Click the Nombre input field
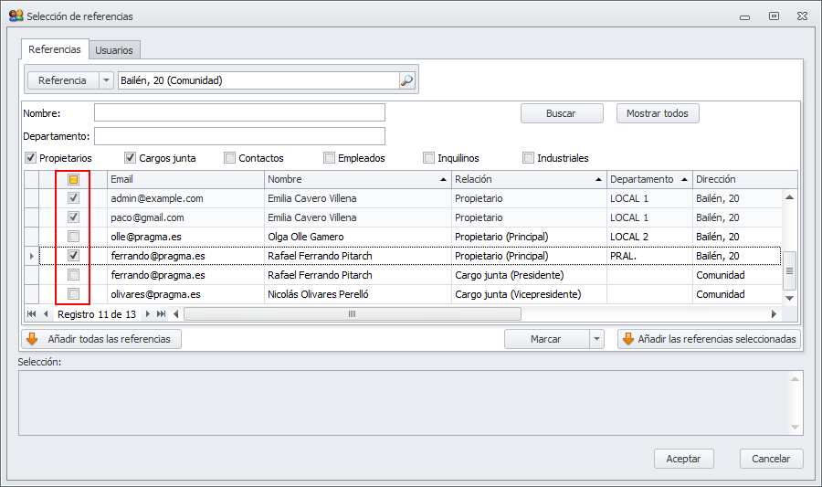This screenshot has height=487, width=822. [239, 112]
